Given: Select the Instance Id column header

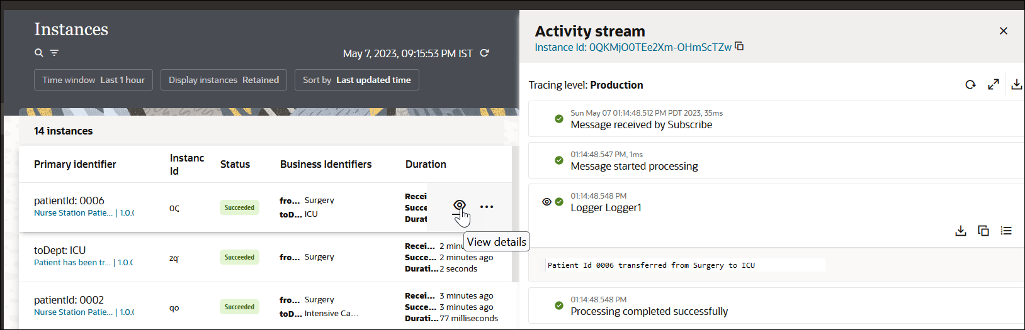Looking at the screenshot, I should (x=187, y=164).
